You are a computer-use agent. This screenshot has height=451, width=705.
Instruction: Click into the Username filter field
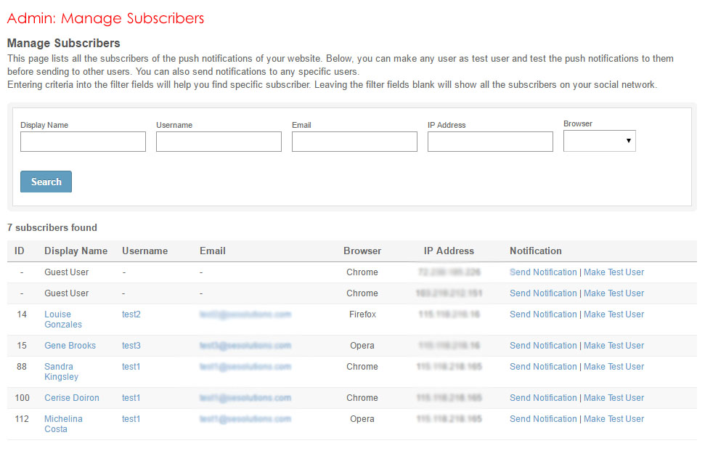(219, 142)
